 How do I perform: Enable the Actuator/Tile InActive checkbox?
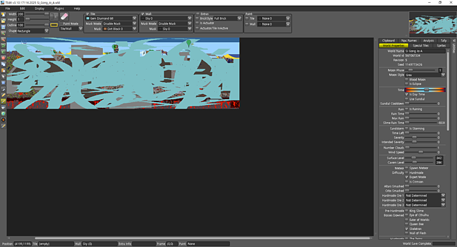(x=197, y=28)
